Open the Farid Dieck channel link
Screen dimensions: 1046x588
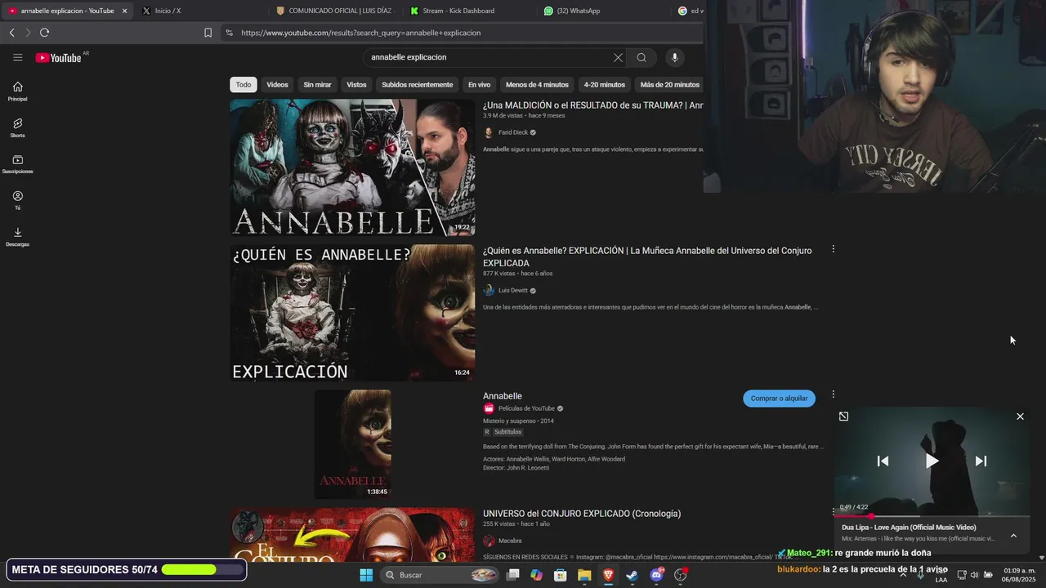coord(513,132)
